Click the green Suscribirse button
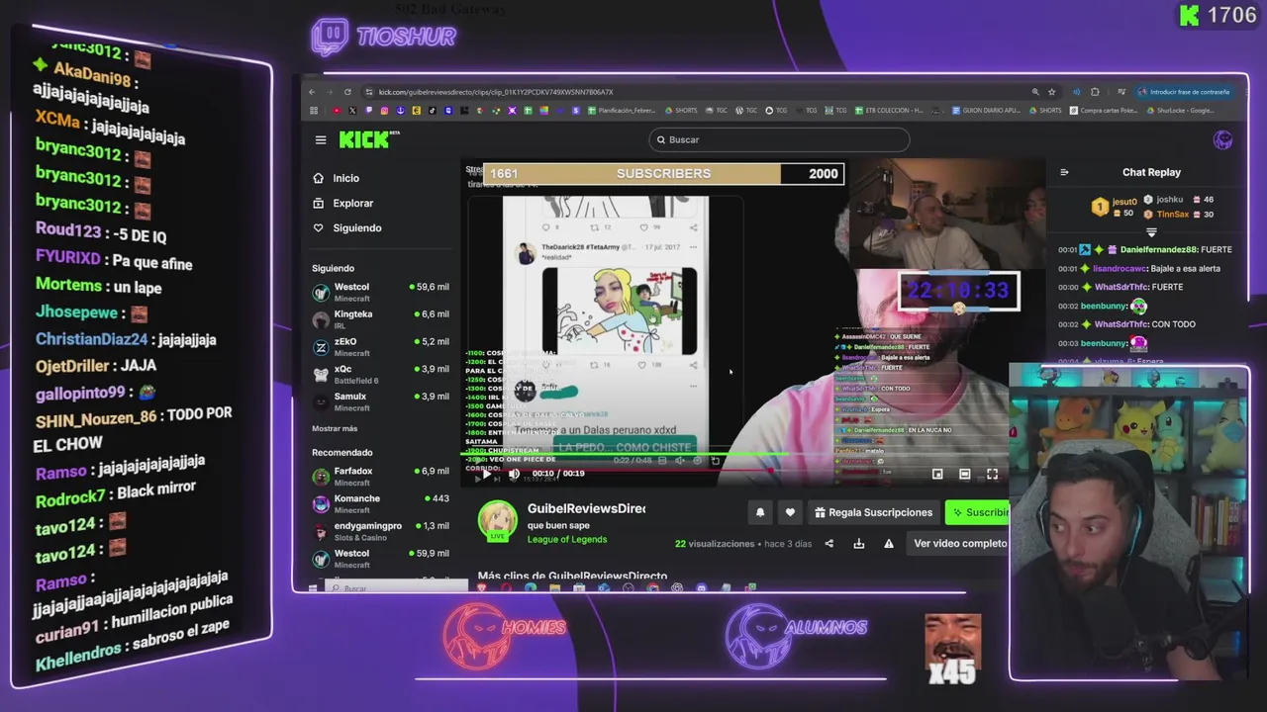The width and height of the screenshot is (1267, 712). click(x=978, y=512)
